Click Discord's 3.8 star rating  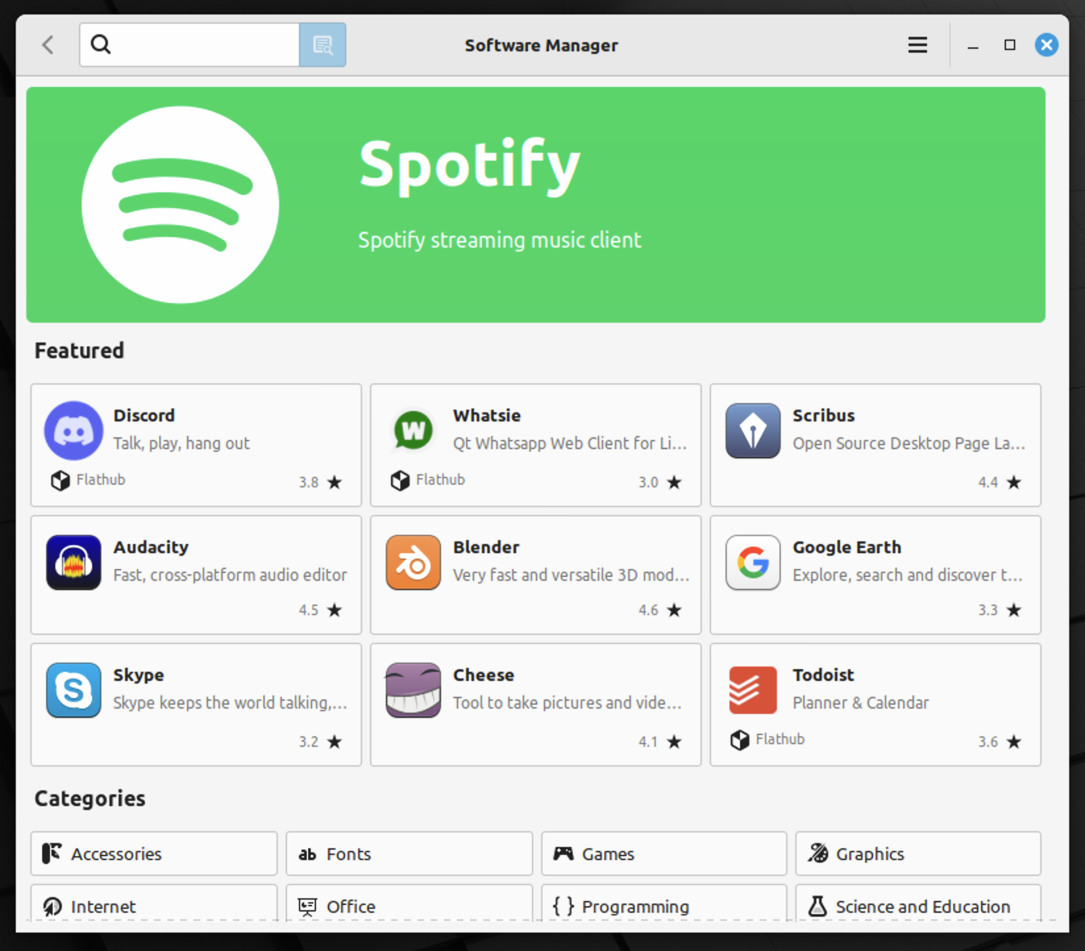tap(321, 482)
